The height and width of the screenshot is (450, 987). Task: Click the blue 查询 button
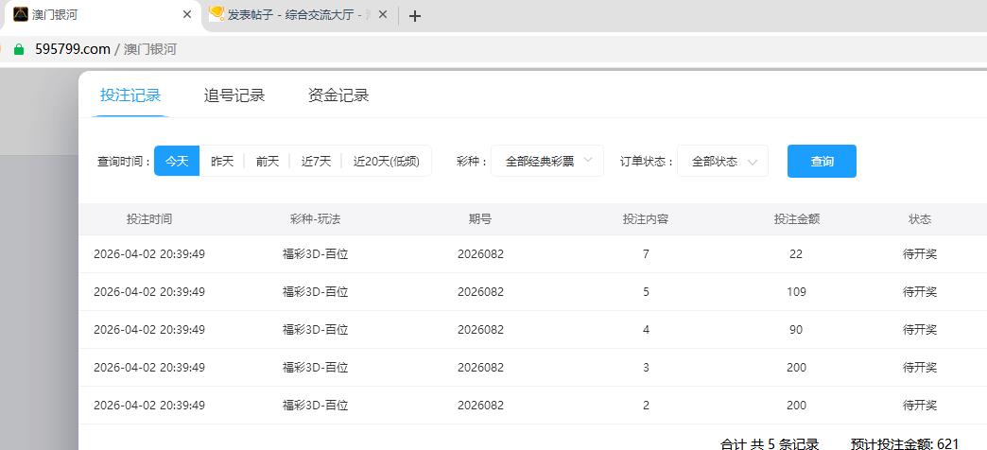822,162
